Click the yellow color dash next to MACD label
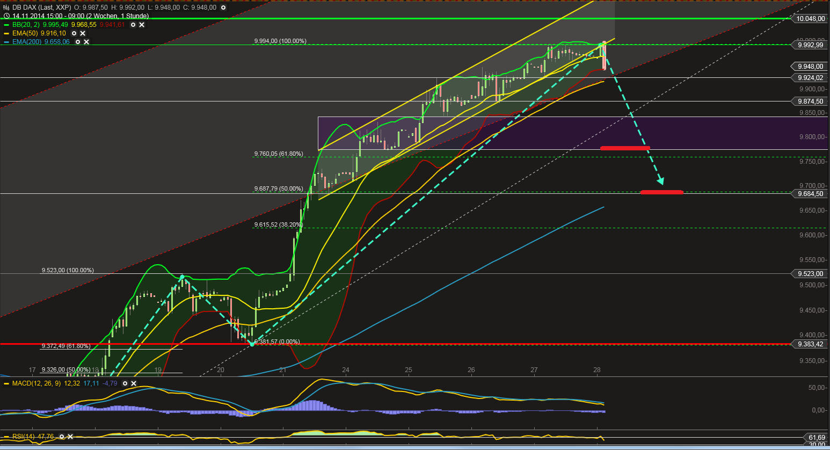The height and width of the screenshot is (450, 830). coord(6,383)
